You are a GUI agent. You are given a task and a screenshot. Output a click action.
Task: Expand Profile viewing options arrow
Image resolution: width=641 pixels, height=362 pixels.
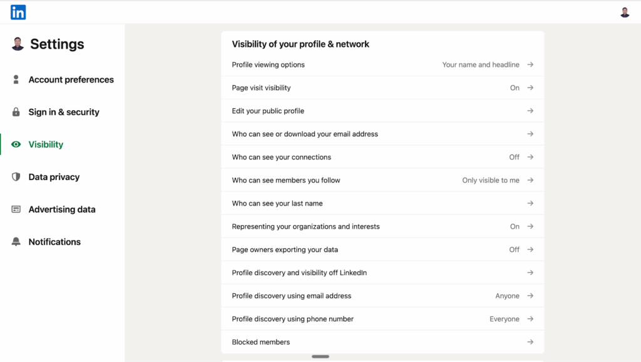pyautogui.click(x=530, y=65)
